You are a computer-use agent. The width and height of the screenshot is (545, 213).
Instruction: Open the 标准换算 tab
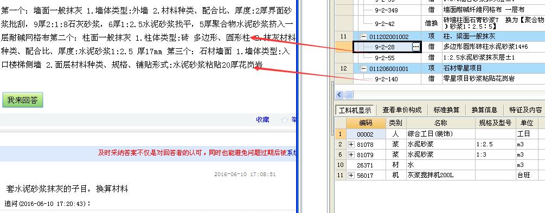point(447,110)
